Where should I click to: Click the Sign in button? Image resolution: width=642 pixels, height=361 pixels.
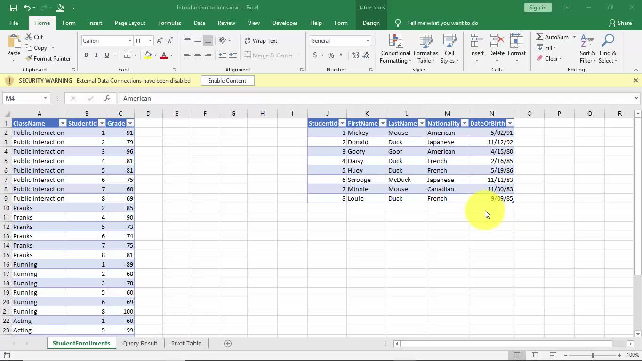pyautogui.click(x=538, y=8)
